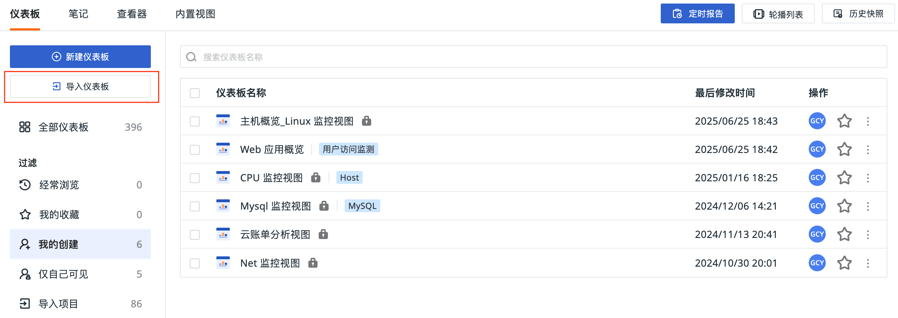Open the 内置视图 tab
This screenshot has height=318, width=898.
195,14
